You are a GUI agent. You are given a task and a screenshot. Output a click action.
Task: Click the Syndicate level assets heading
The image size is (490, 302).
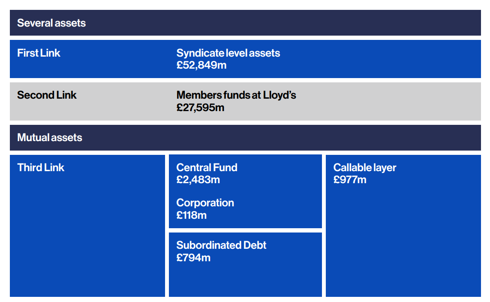coord(228,53)
